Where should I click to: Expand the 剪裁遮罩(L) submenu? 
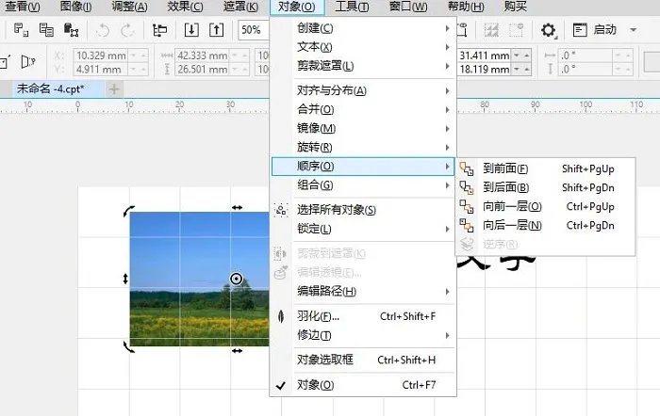pos(363,66)
